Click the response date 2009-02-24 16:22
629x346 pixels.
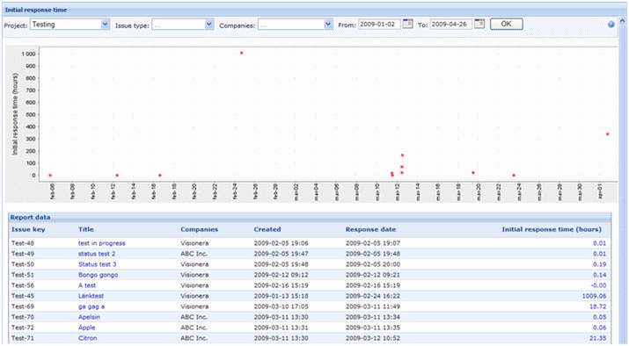coord(373,296)
